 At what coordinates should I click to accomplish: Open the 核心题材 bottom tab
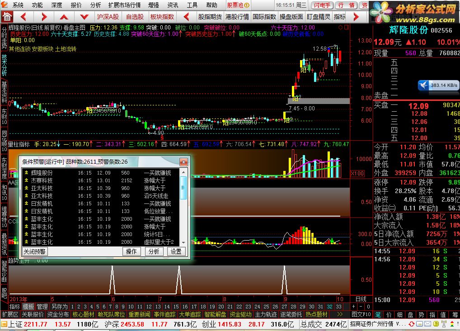83,315
